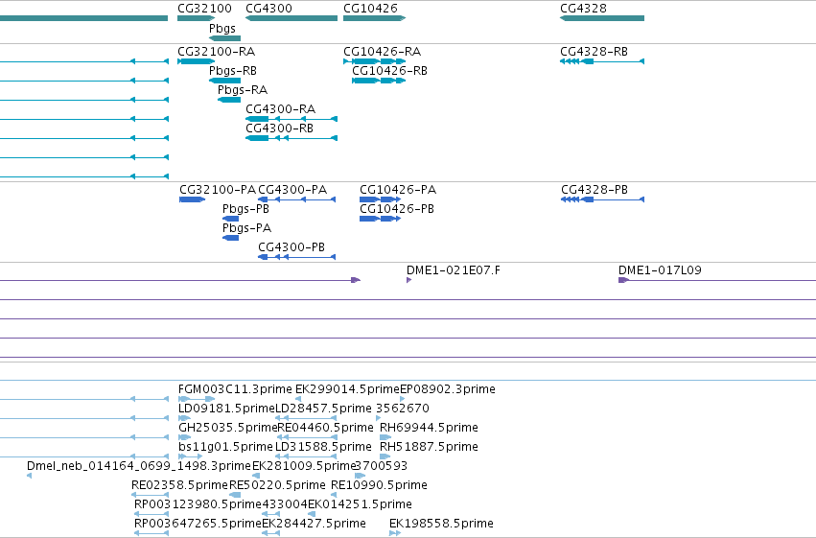This screenshot has width=816, height=538.
Task: Click the CG4328-PB protein feature
Action: pos(602,199)
